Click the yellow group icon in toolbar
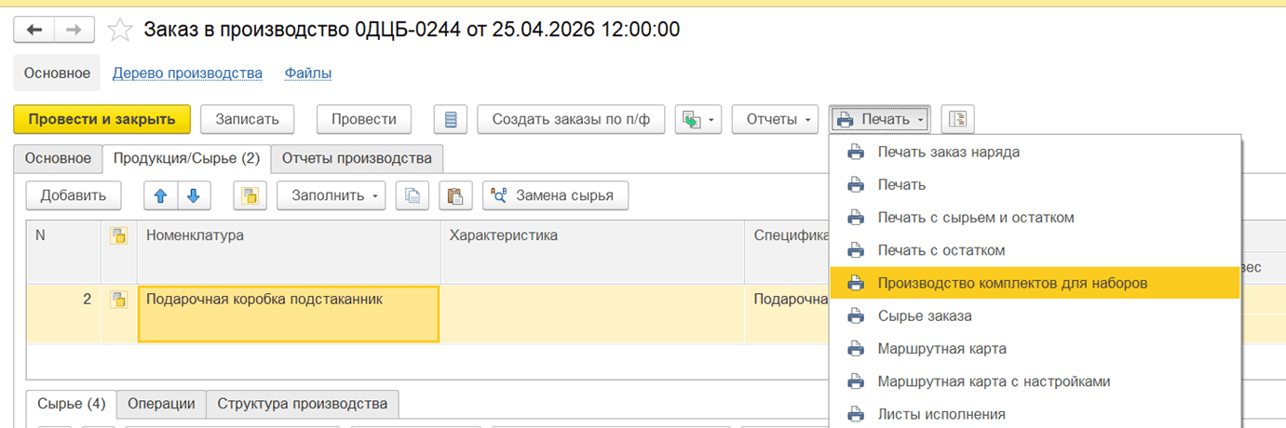Screen dimensions: 1286x428 tap(249, 195)
